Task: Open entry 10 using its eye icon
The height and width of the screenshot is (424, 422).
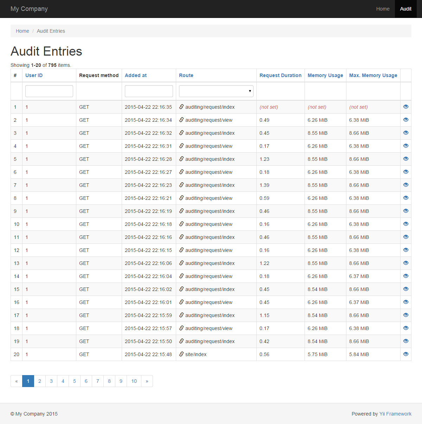Action: tap(406, 224)
